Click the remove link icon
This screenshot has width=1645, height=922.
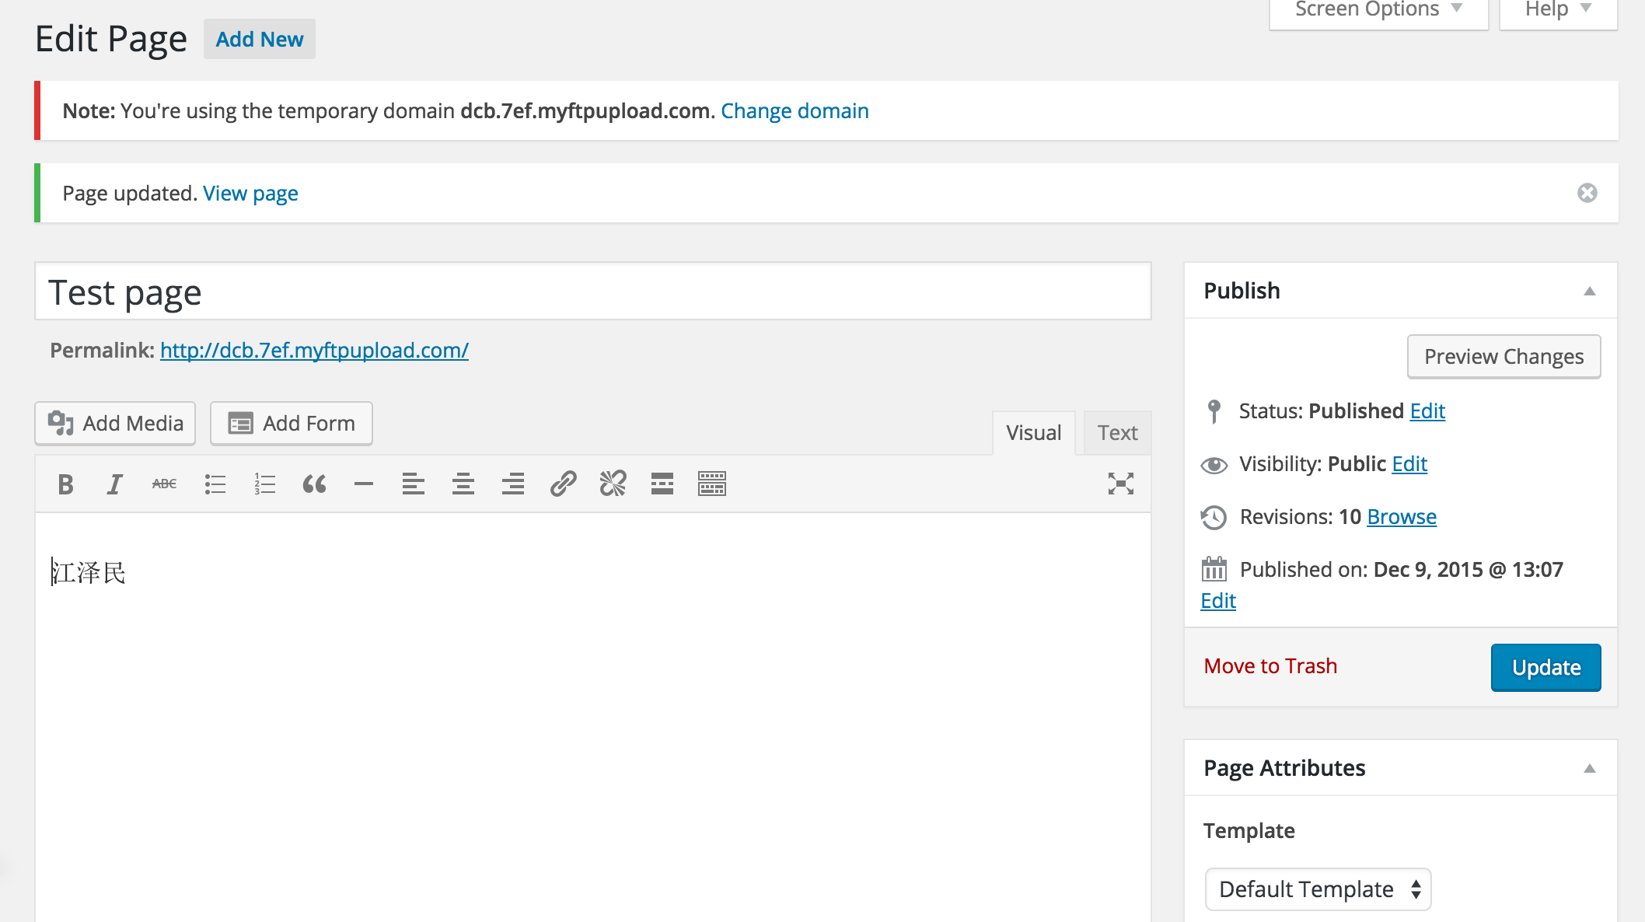613,484
